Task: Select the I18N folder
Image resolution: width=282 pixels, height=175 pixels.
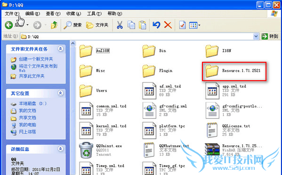Action: (218, 51)
